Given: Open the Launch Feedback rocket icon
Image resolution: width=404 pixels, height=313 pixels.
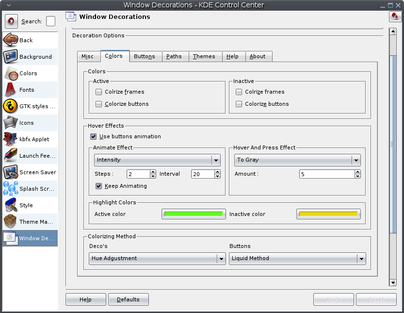Looking at the screenshot, I should [x=10, y=156].
